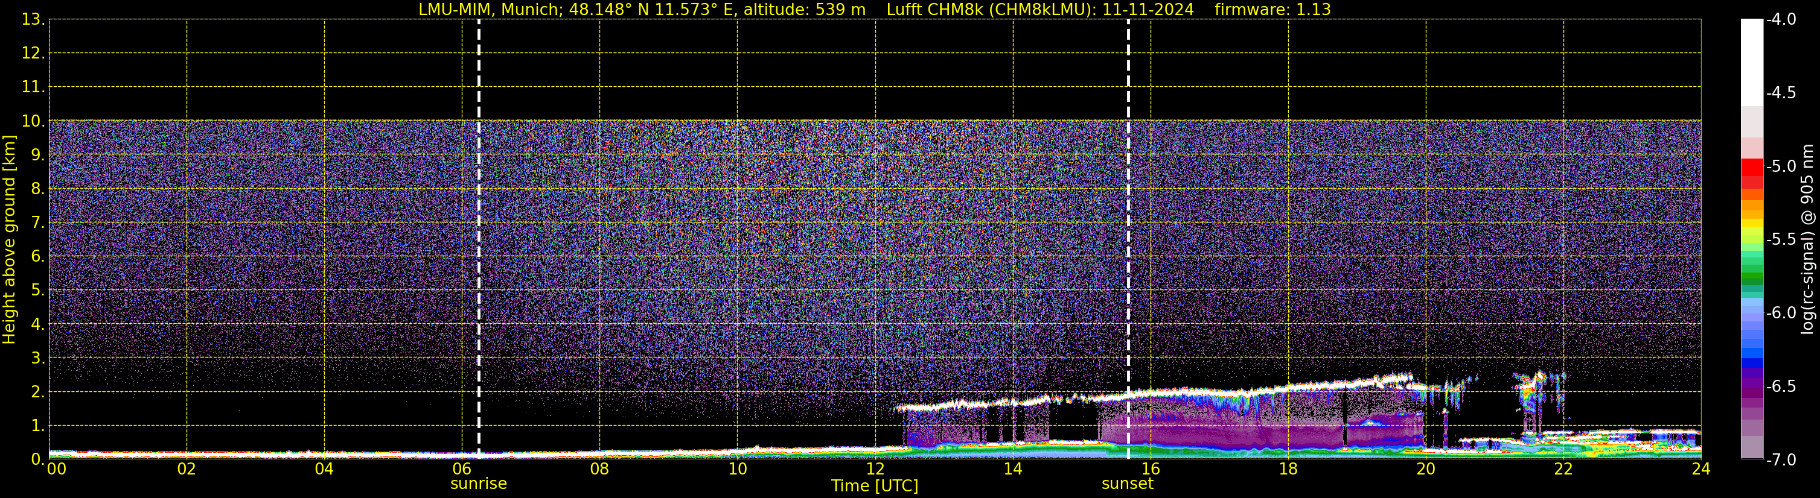
Task: Click the '-4.5' colorbar tick label
Action: pos(1781,93)
